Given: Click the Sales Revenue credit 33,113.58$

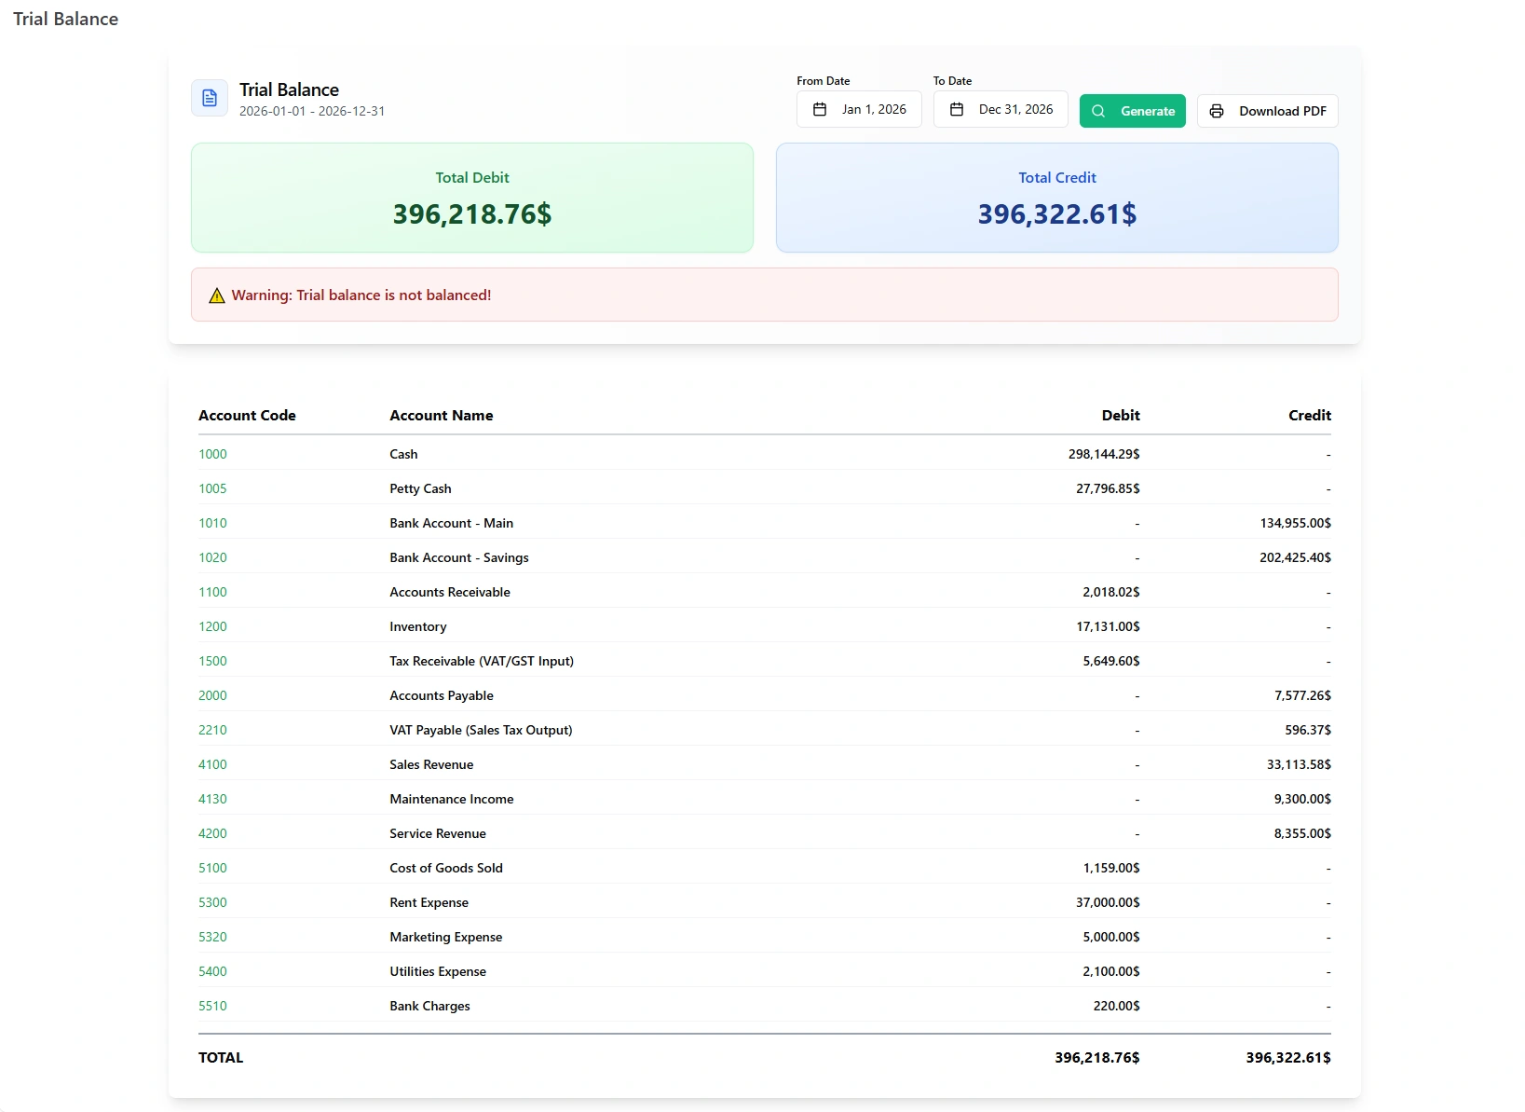Looking at the screenshot, I should point(1299,764).
